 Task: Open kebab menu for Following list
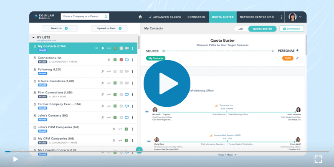pos(133,71)
